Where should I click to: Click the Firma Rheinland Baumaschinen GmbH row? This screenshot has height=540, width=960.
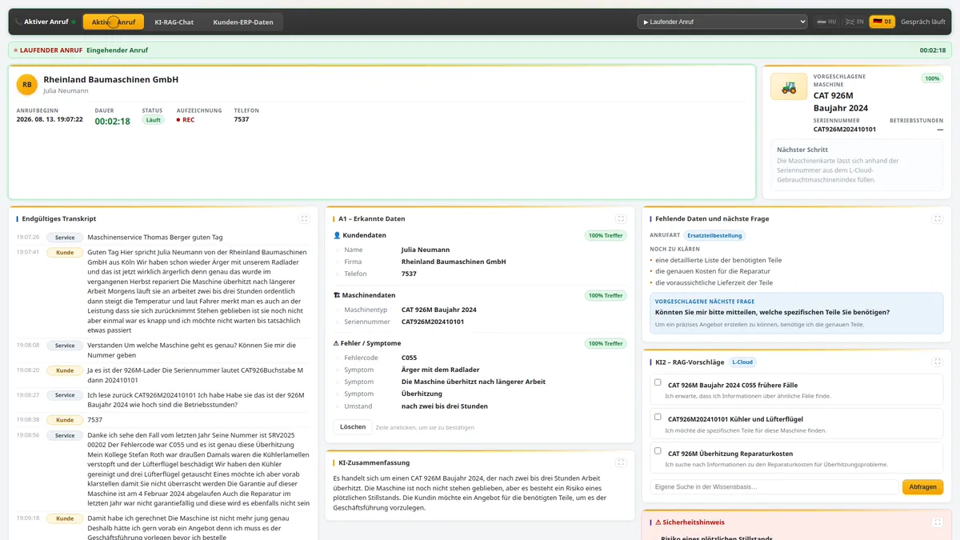coord(480,262)
